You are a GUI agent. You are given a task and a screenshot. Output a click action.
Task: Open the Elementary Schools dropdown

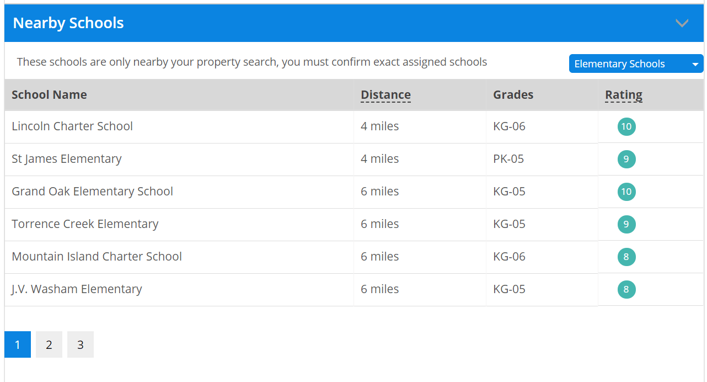pos(635,64)
